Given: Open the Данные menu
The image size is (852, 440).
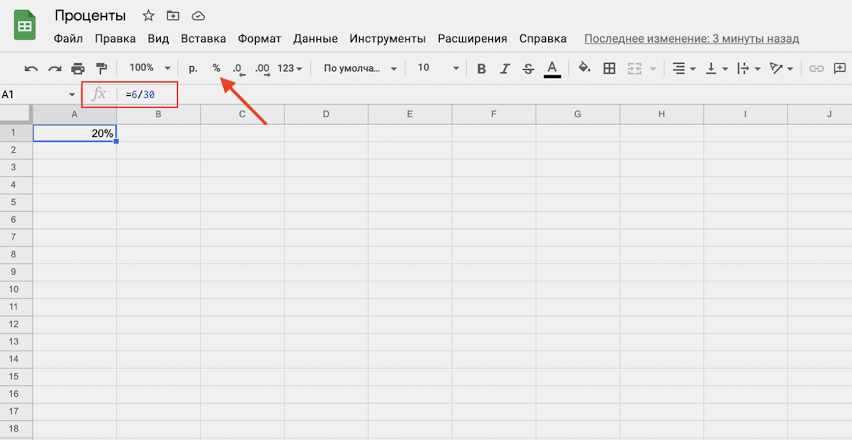Looking at the screenshot, I should tap(315, 39).
